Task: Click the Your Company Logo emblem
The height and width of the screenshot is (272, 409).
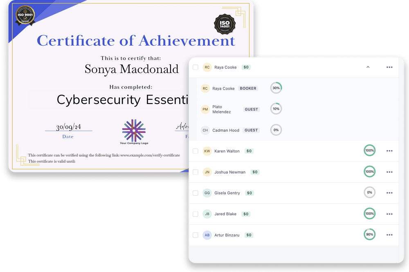Action: 134,130
